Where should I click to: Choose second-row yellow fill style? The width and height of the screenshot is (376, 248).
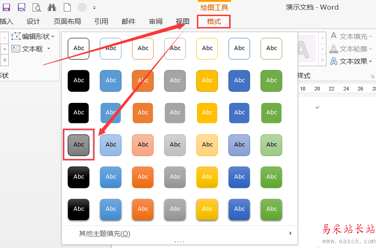[x=207, y=81]
